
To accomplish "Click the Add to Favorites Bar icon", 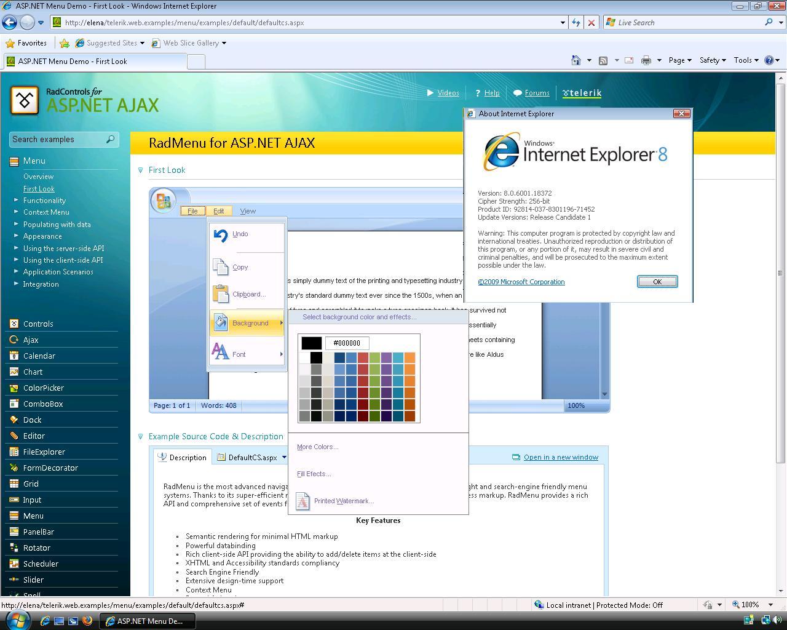I will (64, 43).
